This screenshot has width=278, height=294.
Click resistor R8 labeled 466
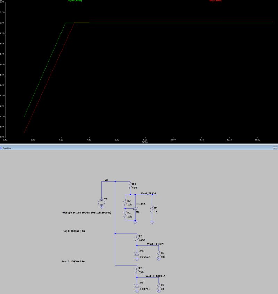click(x=137, y=269)
